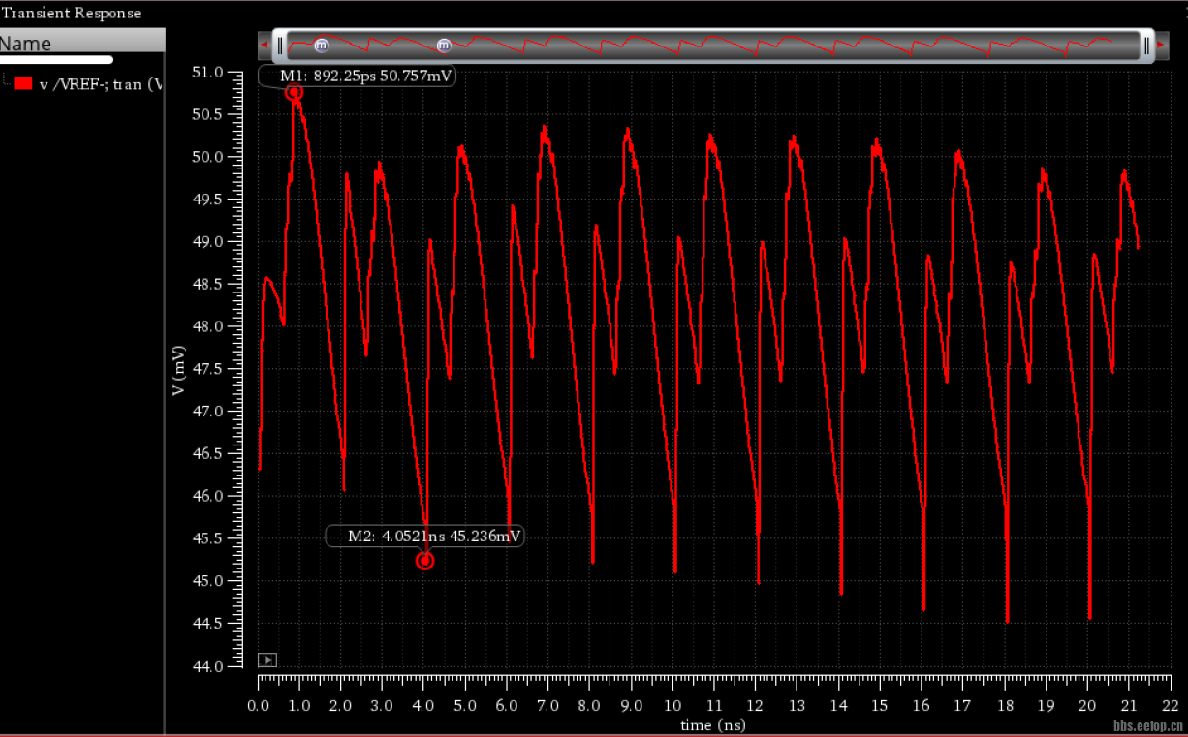Click the M2 marker circle on the waveform
The height and width of the screenshot is (737, 1188).
pos(424,561)
